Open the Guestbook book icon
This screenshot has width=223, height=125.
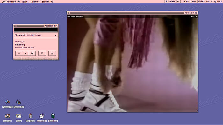tap(53, 118)
